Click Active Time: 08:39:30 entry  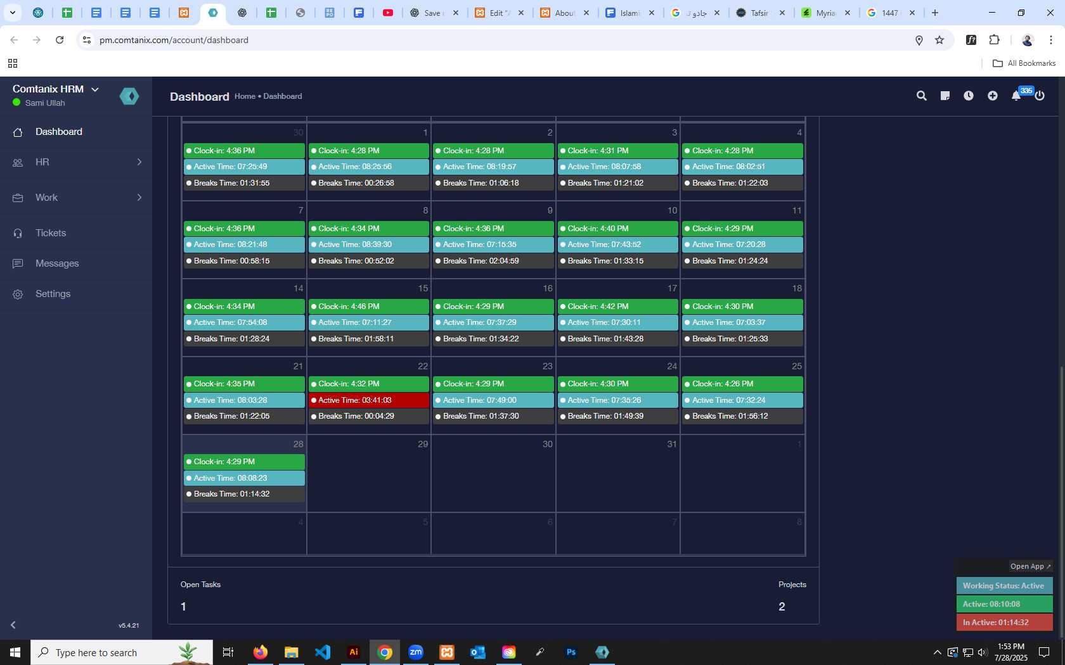pyautogui.click(x=369, y=244)
